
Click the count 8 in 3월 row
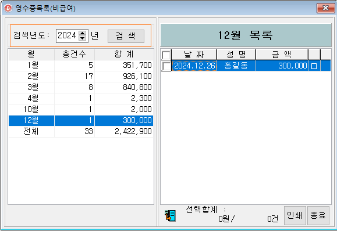click(91, 87)
